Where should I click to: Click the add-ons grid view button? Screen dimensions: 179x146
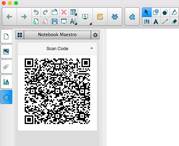(20, 35)
